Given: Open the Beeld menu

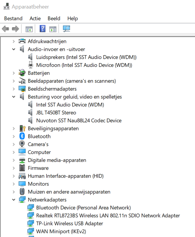Looking at the screenshot, I should tap(54, 18).
